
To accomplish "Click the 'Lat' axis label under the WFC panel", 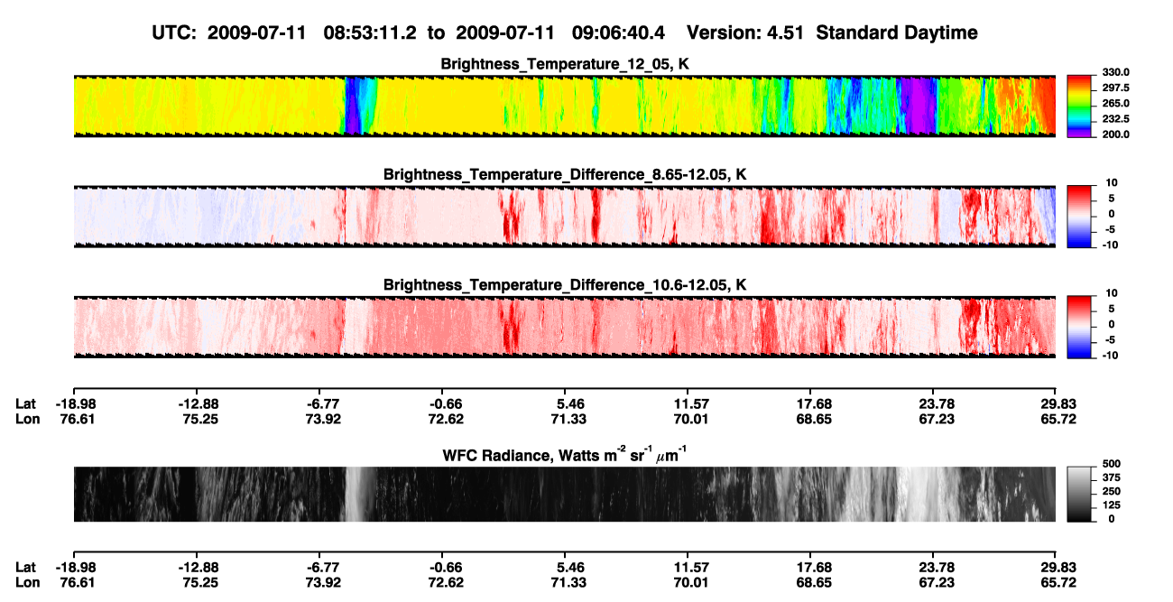I will click(x=25, y=567).
